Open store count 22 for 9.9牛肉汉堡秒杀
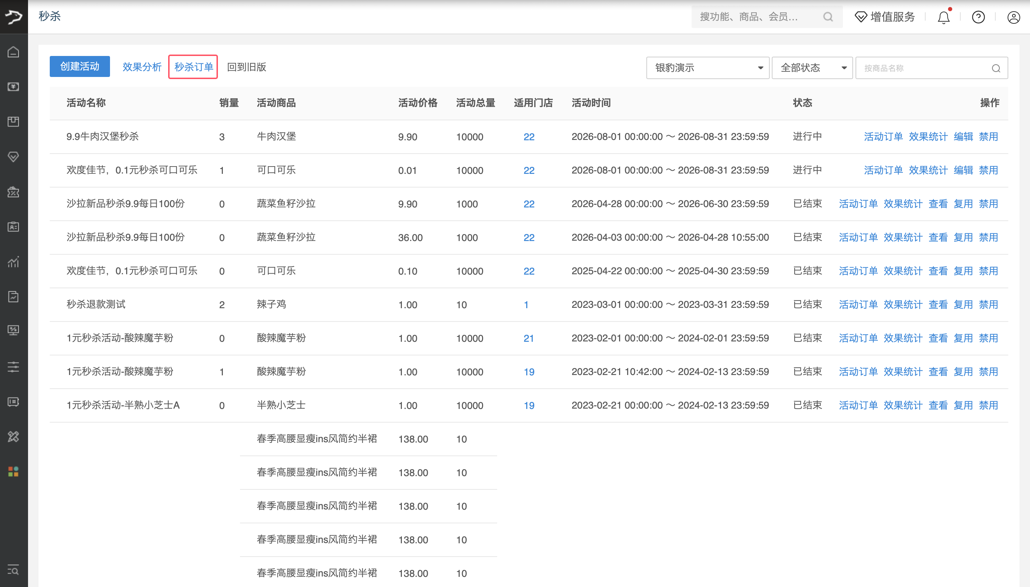The height and width of the screenshot is (587, 1030). point(529,137)
